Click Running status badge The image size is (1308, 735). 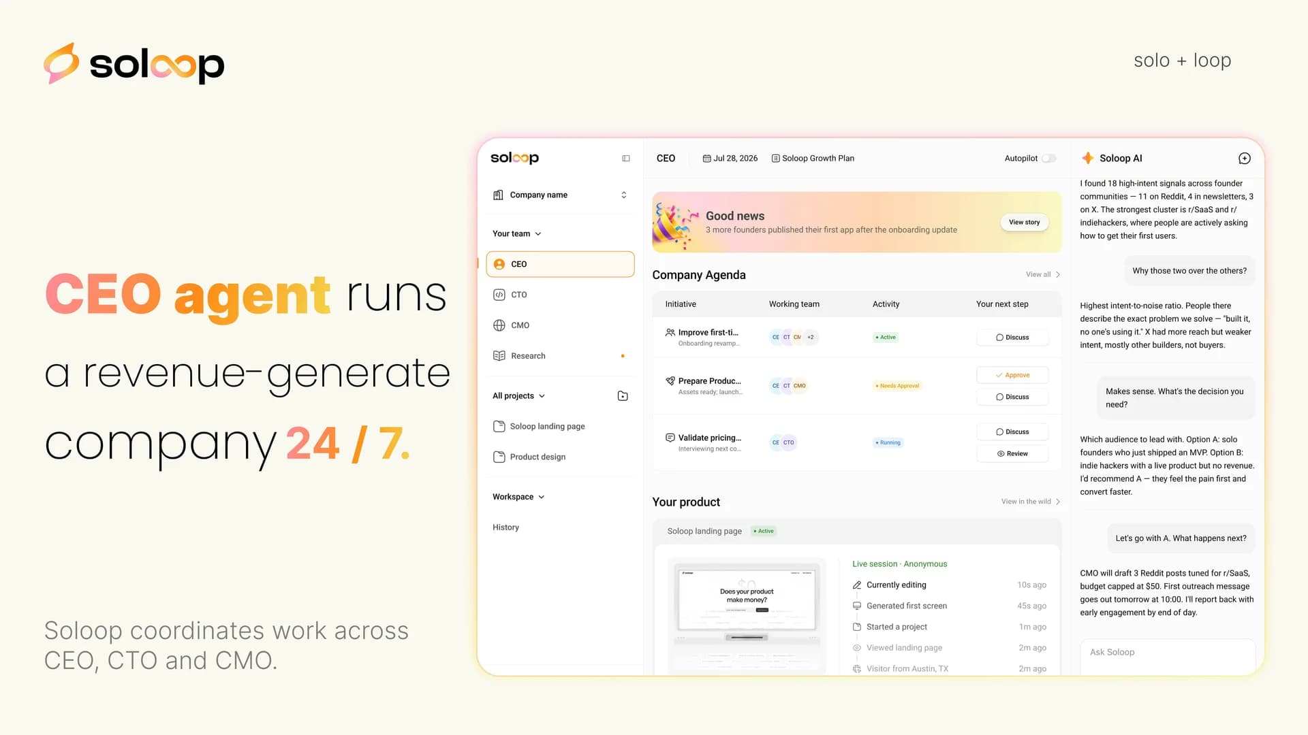[888, 443]
